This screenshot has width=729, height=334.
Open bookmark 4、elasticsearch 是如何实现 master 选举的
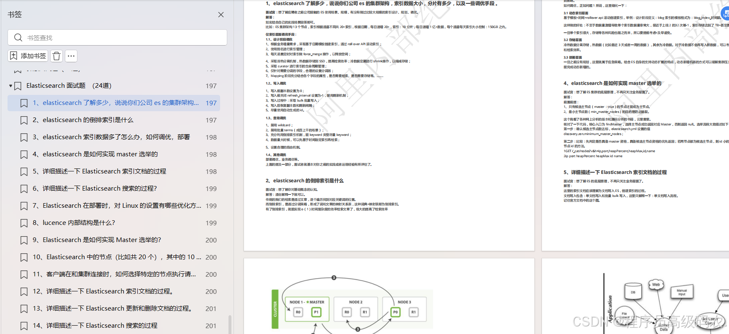114,154
